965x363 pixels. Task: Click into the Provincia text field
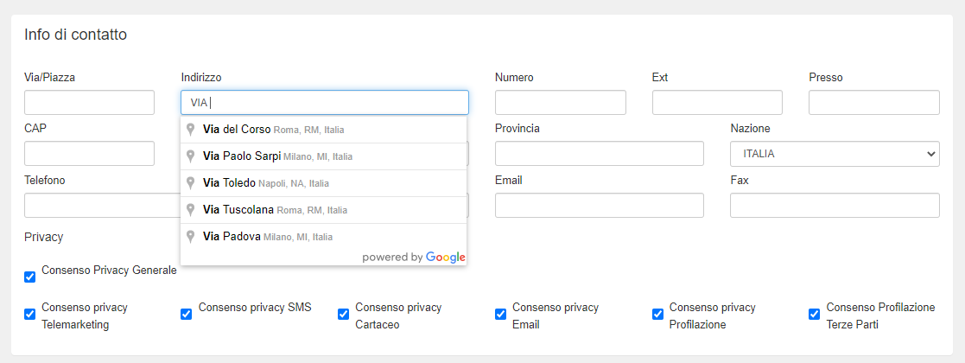[x=600, y=154]
